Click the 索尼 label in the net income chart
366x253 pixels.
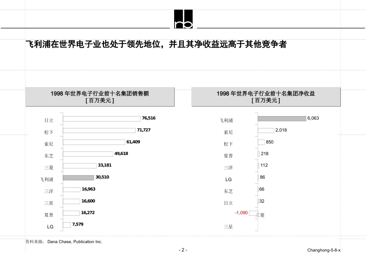228,132
